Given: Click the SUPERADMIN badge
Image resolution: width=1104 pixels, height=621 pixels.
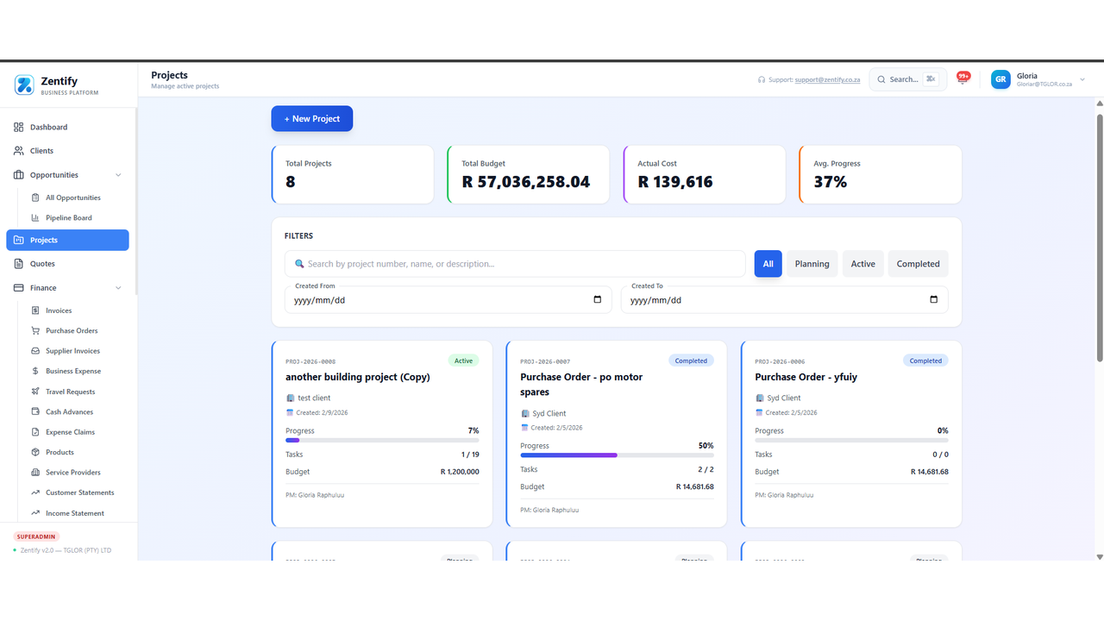Looking at the screenshot, I should point(37,536).
